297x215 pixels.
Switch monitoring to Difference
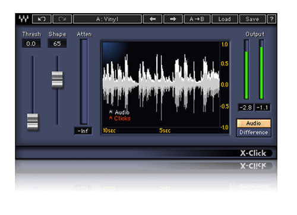pyautogui.click(x=254, y=132)
